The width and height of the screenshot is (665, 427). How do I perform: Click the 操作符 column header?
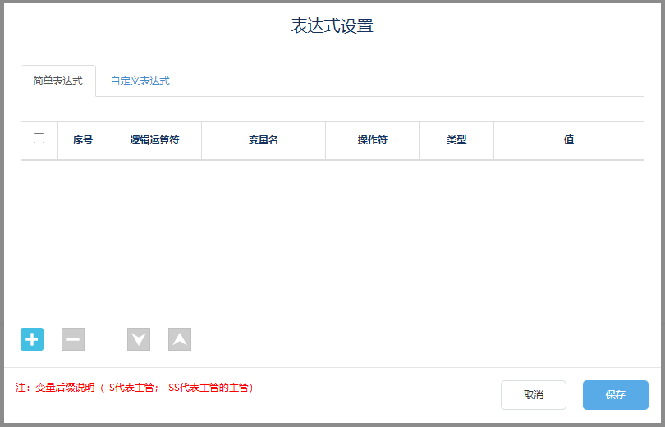tap(372, 140)
